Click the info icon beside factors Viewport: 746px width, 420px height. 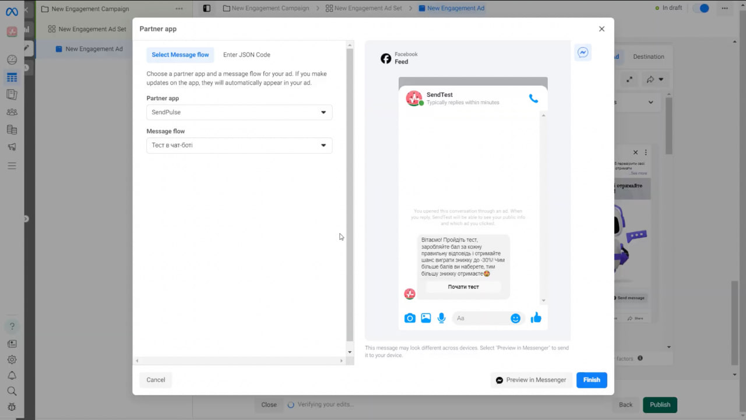[x=640, y=358]
